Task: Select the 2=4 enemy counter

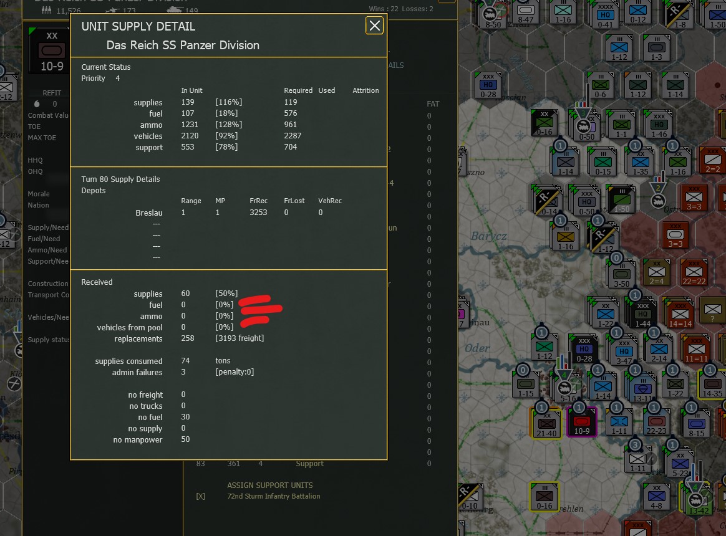Action: pos(656,273)
